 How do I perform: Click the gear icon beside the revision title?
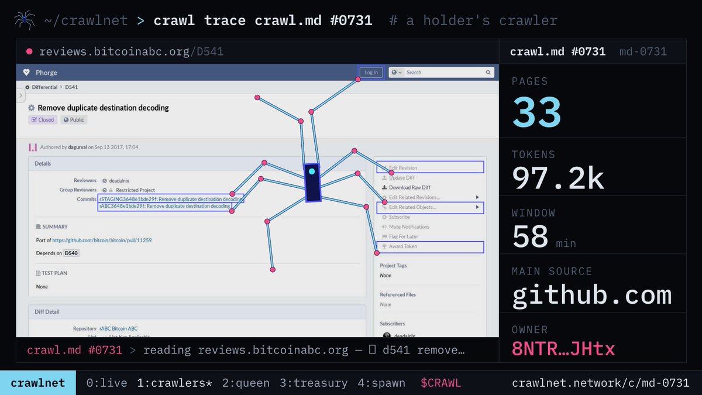pyautogui.click(x=32, y=108)
